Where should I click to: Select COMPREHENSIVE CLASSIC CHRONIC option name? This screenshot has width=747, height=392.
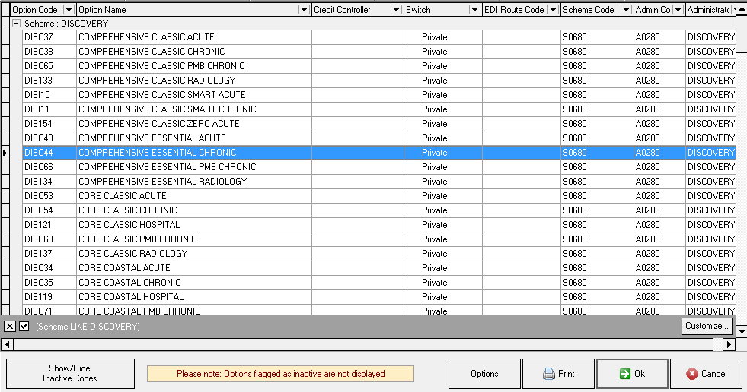194,52
